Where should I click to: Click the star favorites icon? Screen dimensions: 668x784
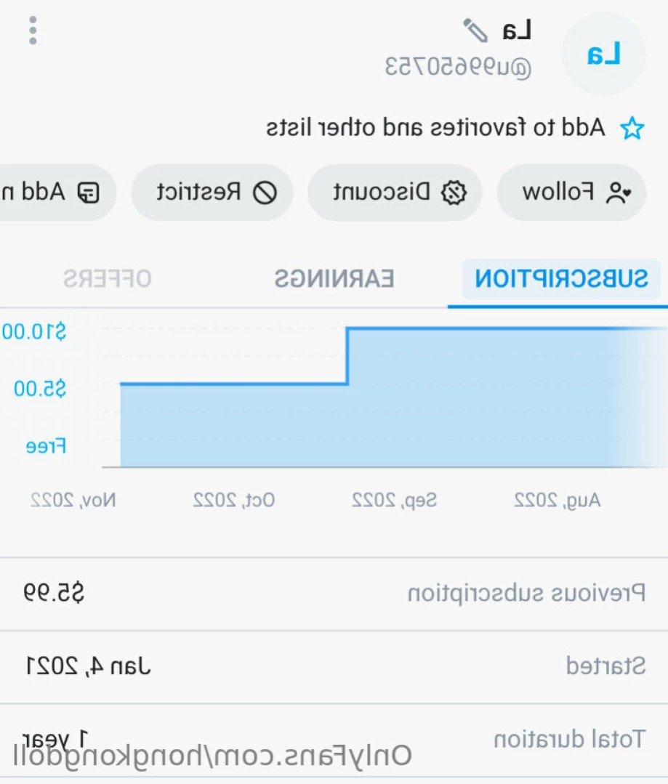pyautogui.click(x=632, y=128)
